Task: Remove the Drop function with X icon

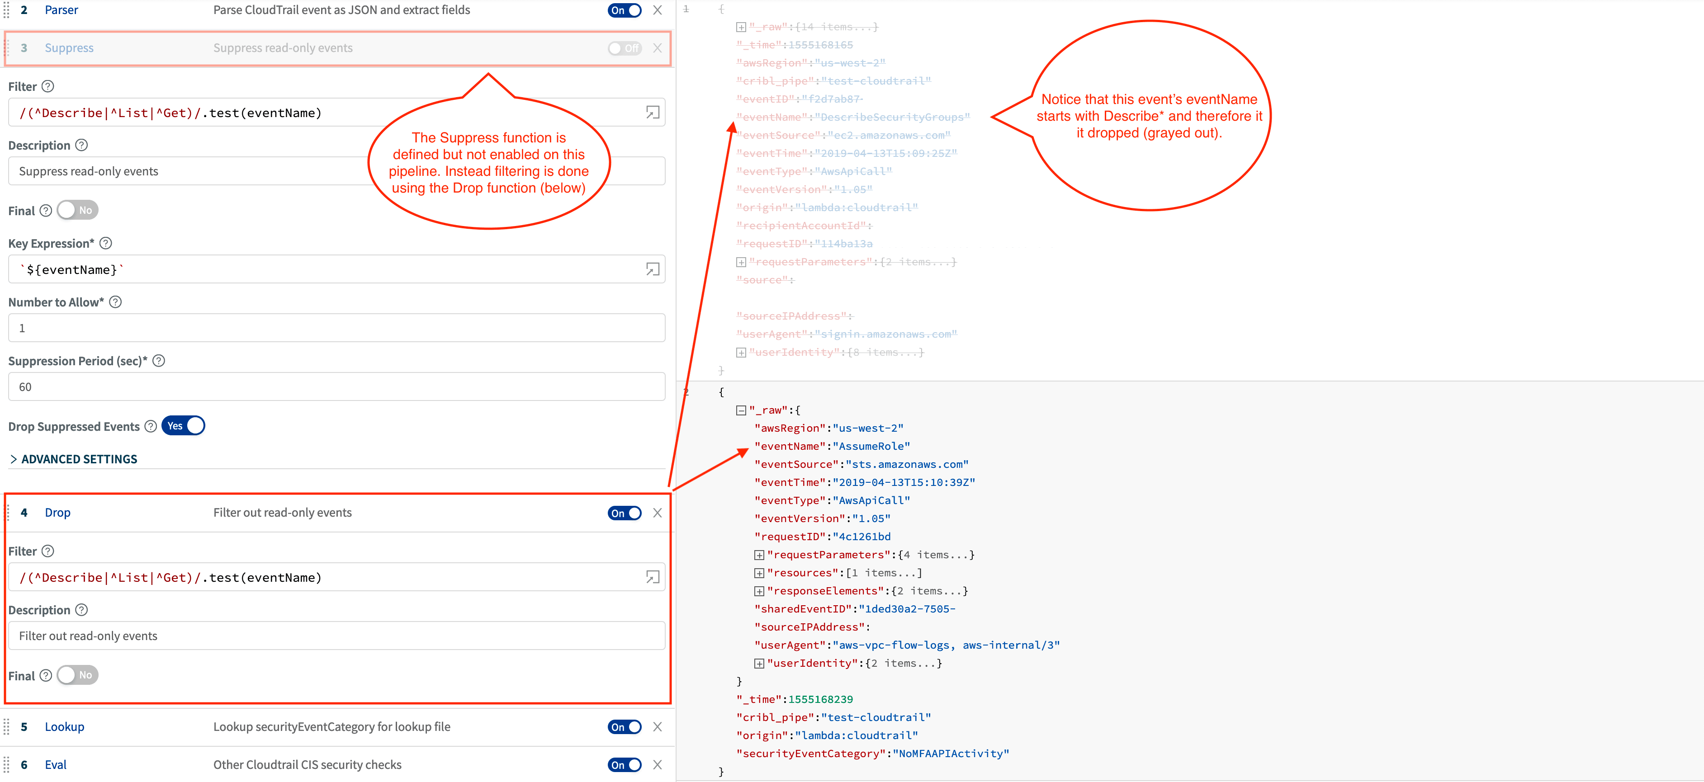Action: point(658,513)
